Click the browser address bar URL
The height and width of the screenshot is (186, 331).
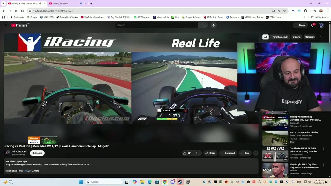coord(53,11)
